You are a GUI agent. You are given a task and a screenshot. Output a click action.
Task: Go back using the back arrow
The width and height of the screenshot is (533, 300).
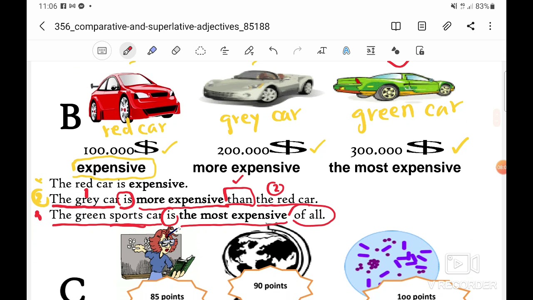[42, 26]
